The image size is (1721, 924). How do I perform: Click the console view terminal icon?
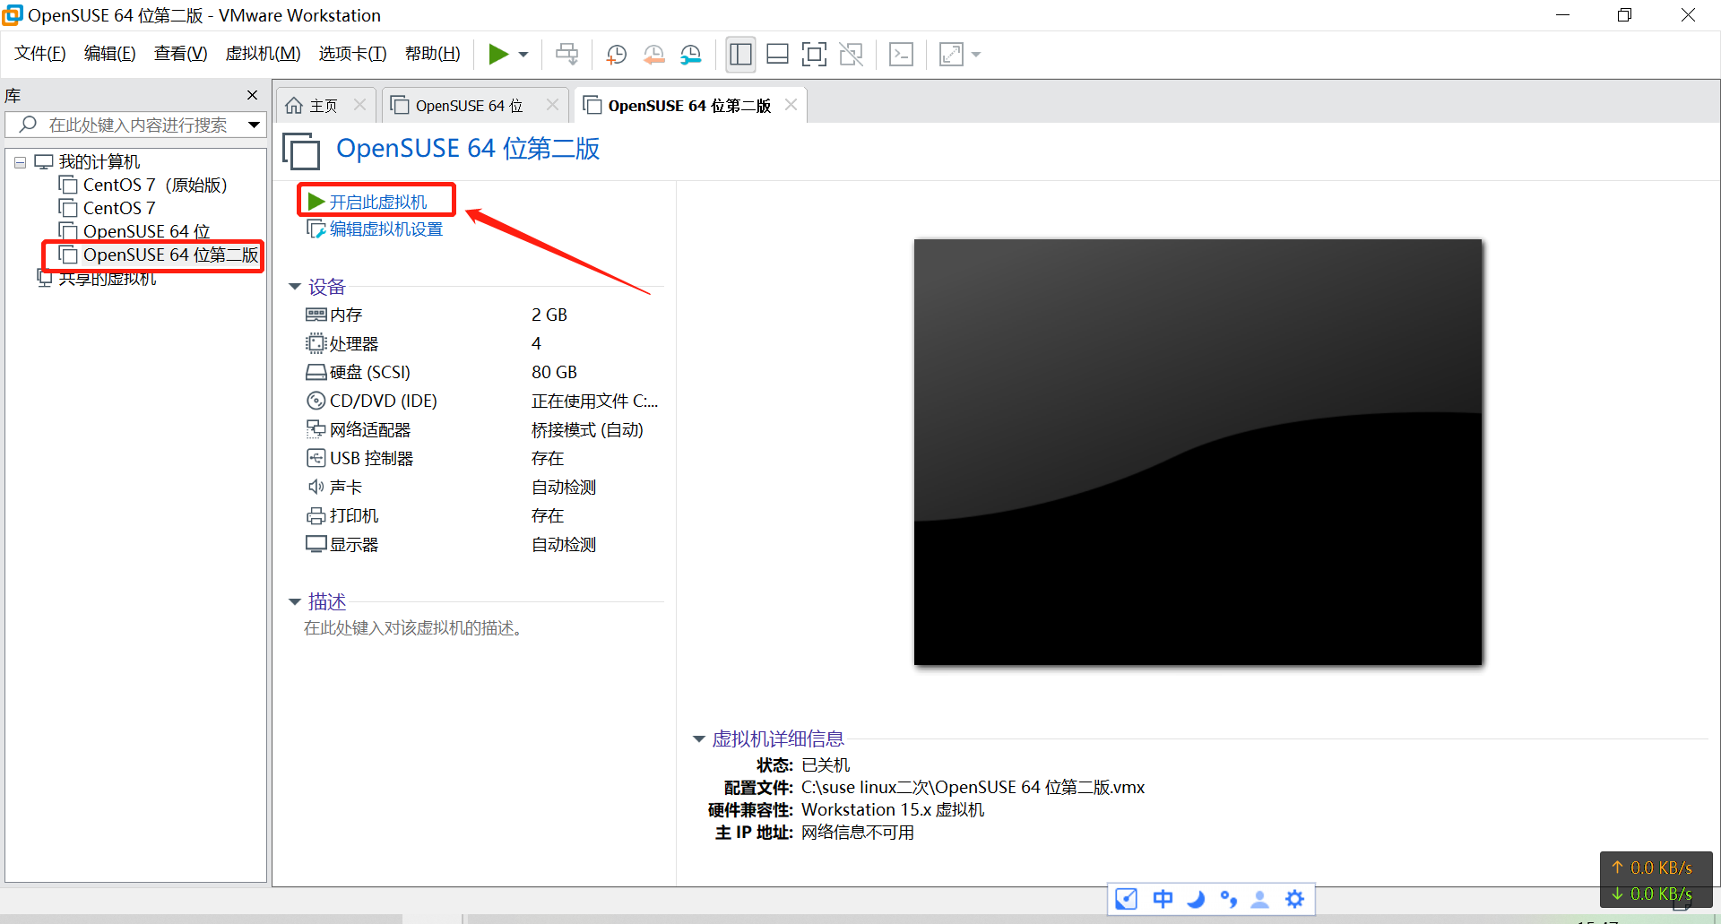(901, 55)
